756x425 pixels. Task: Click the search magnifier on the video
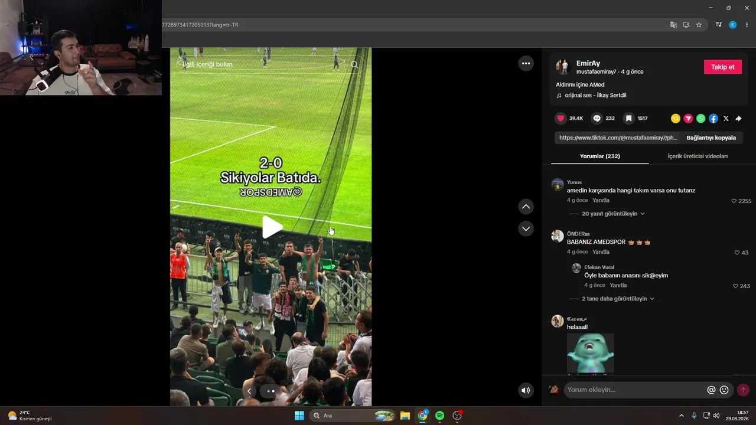click(x=354, y=65)
